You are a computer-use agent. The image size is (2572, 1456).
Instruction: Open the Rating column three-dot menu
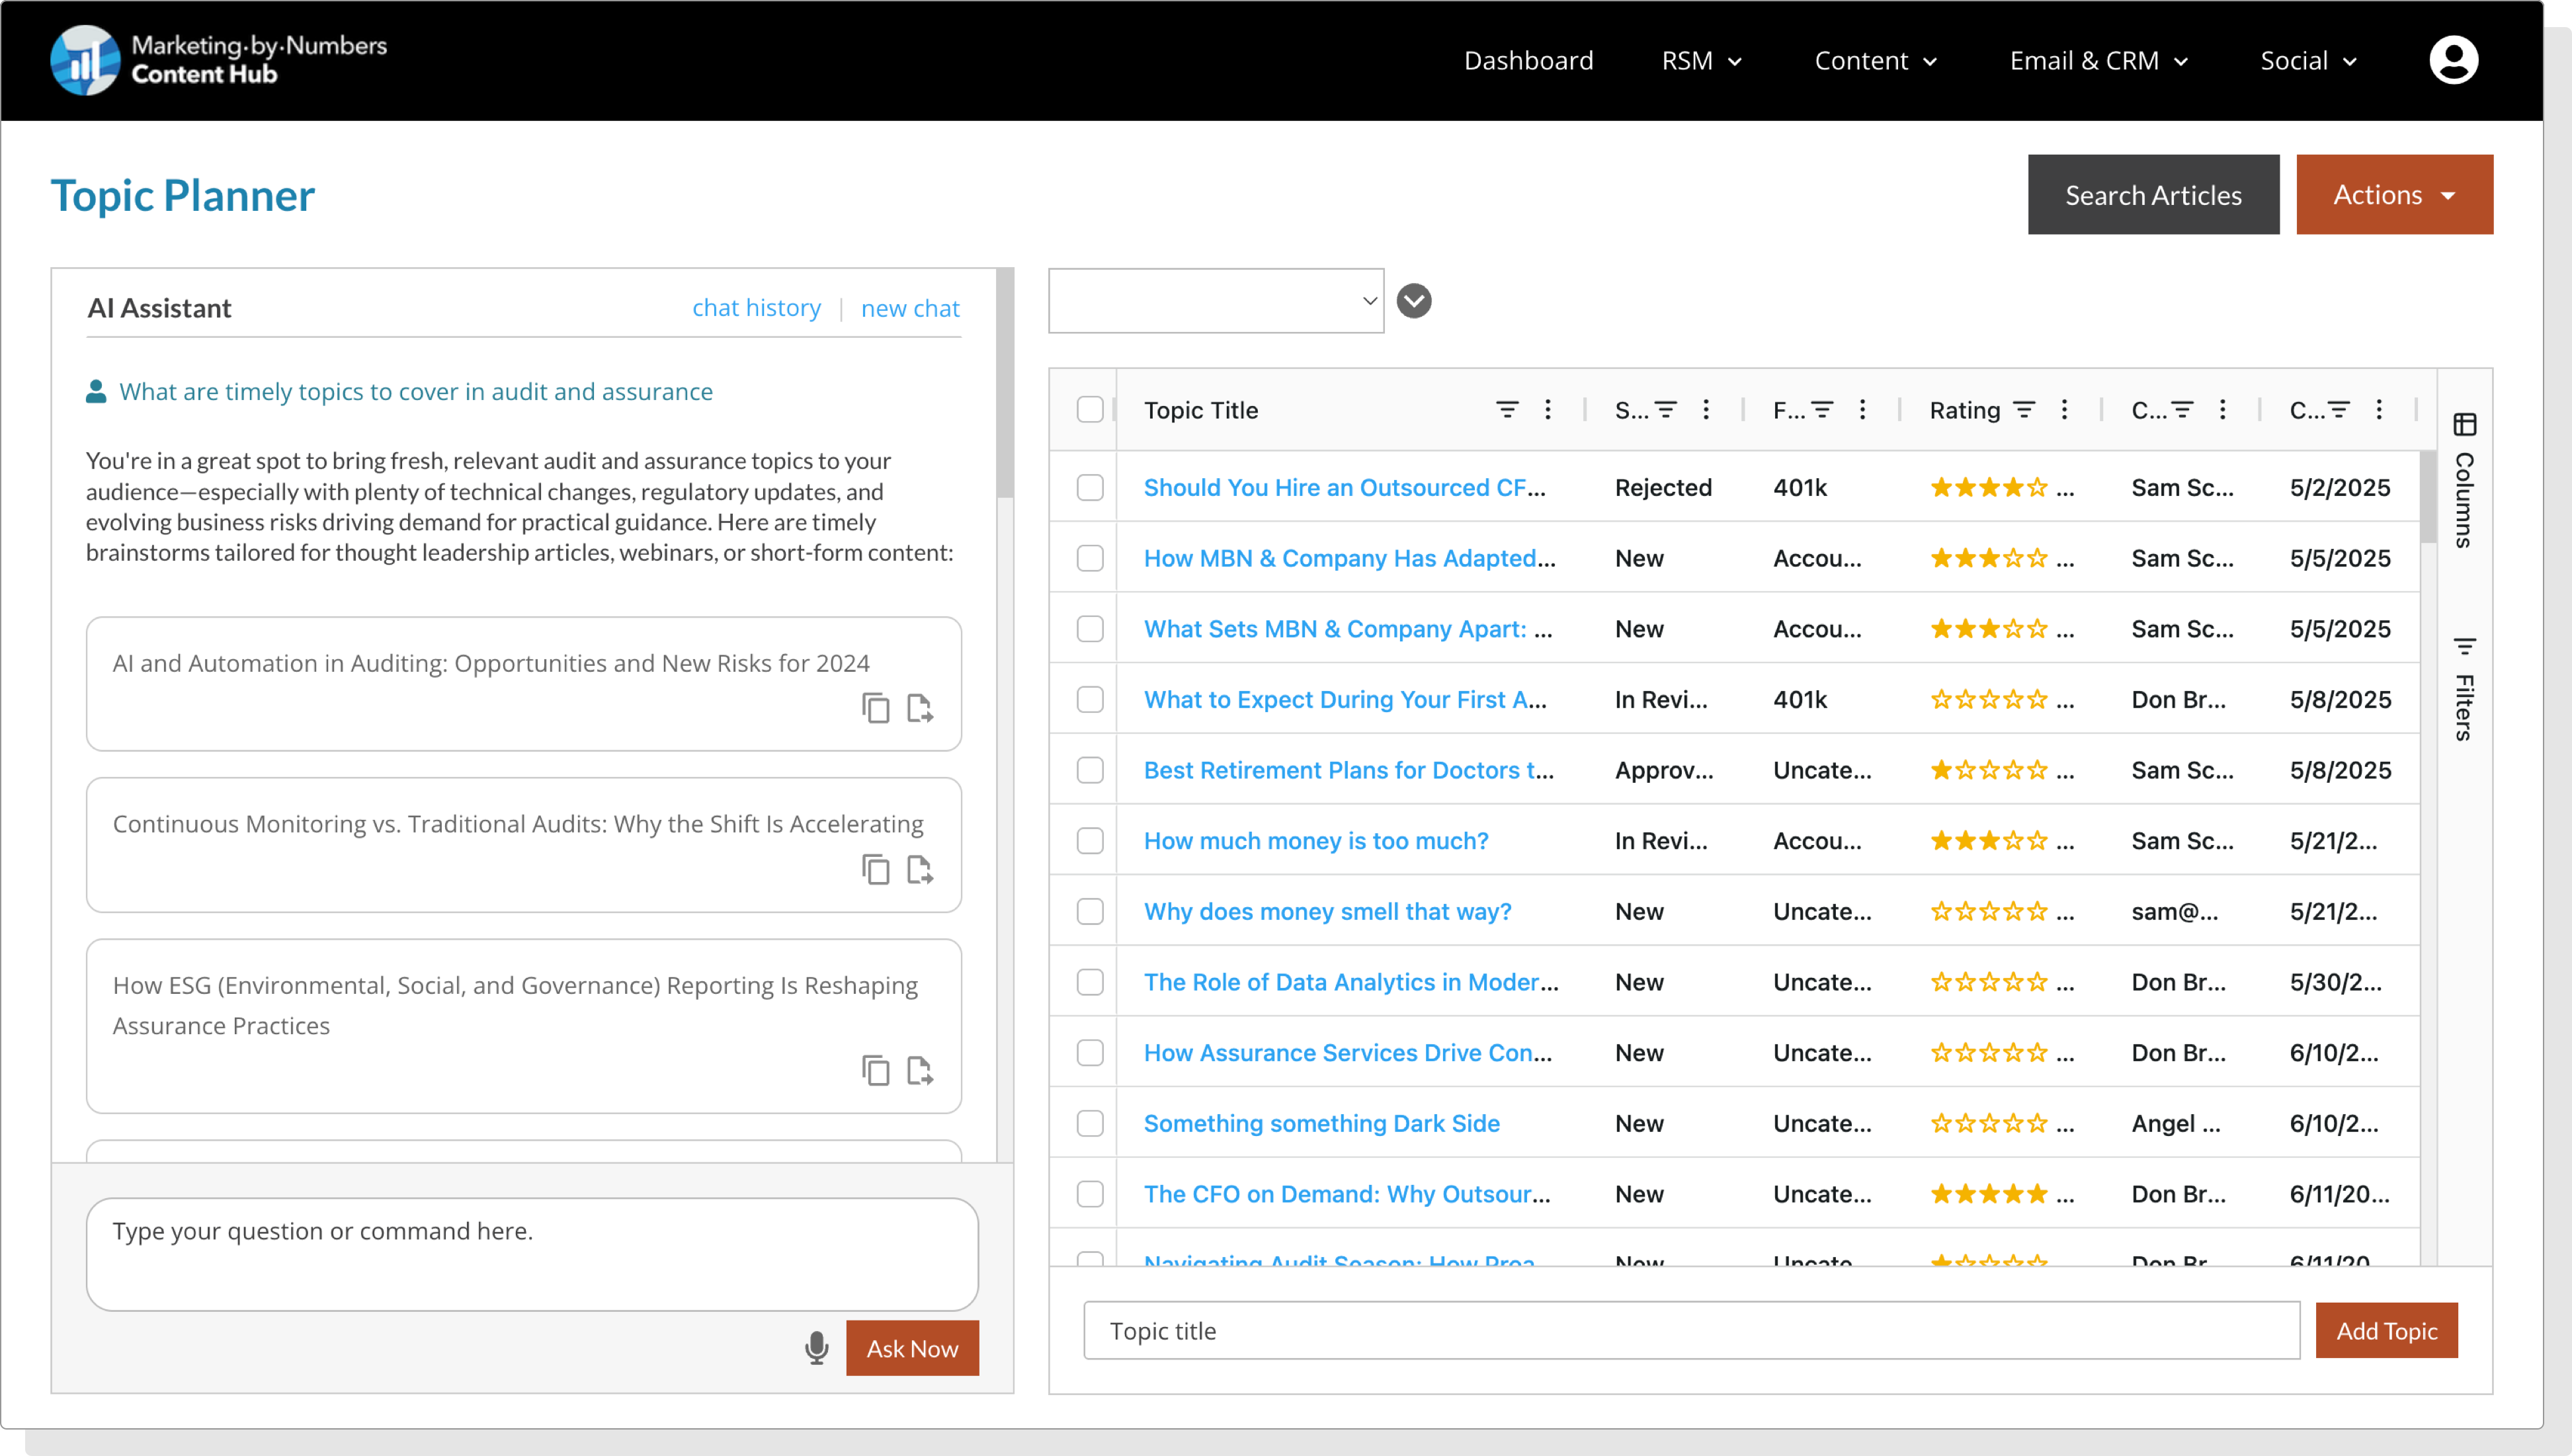pos(2064,410)
